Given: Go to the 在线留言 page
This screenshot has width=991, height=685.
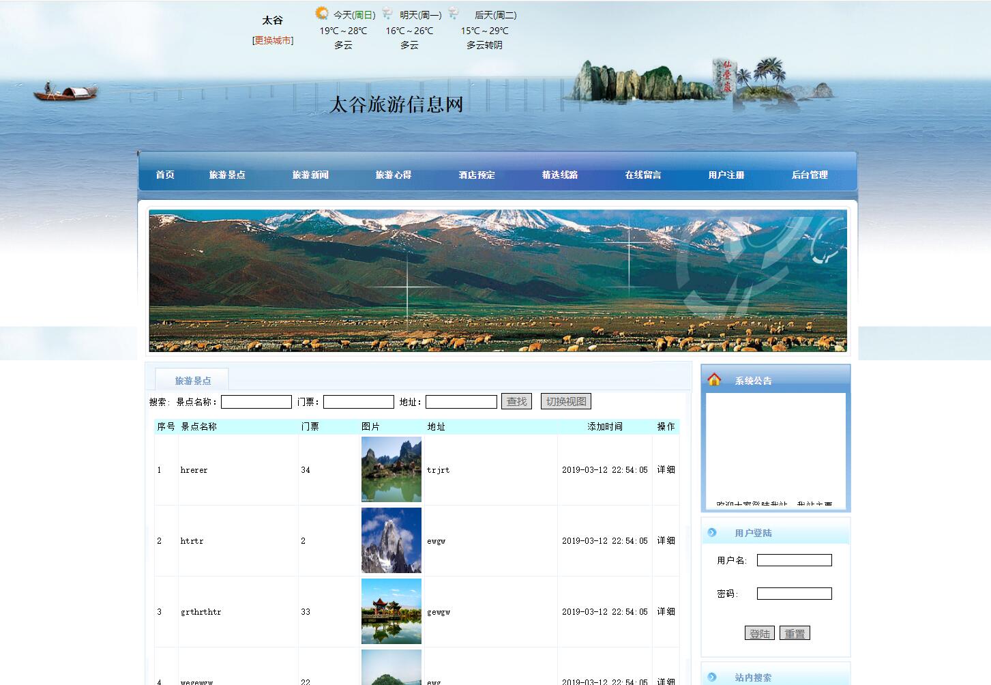Looking at the screenshot, I should coord(643,175).
